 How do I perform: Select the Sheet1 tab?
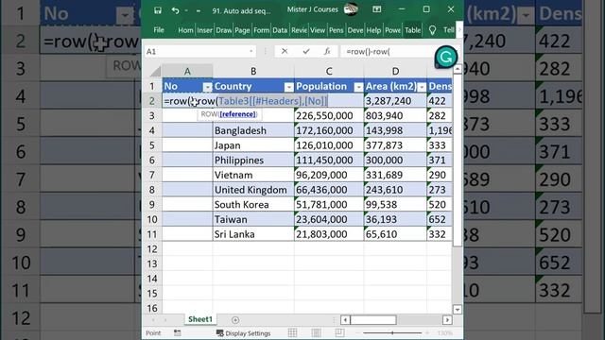pos(200,319)
